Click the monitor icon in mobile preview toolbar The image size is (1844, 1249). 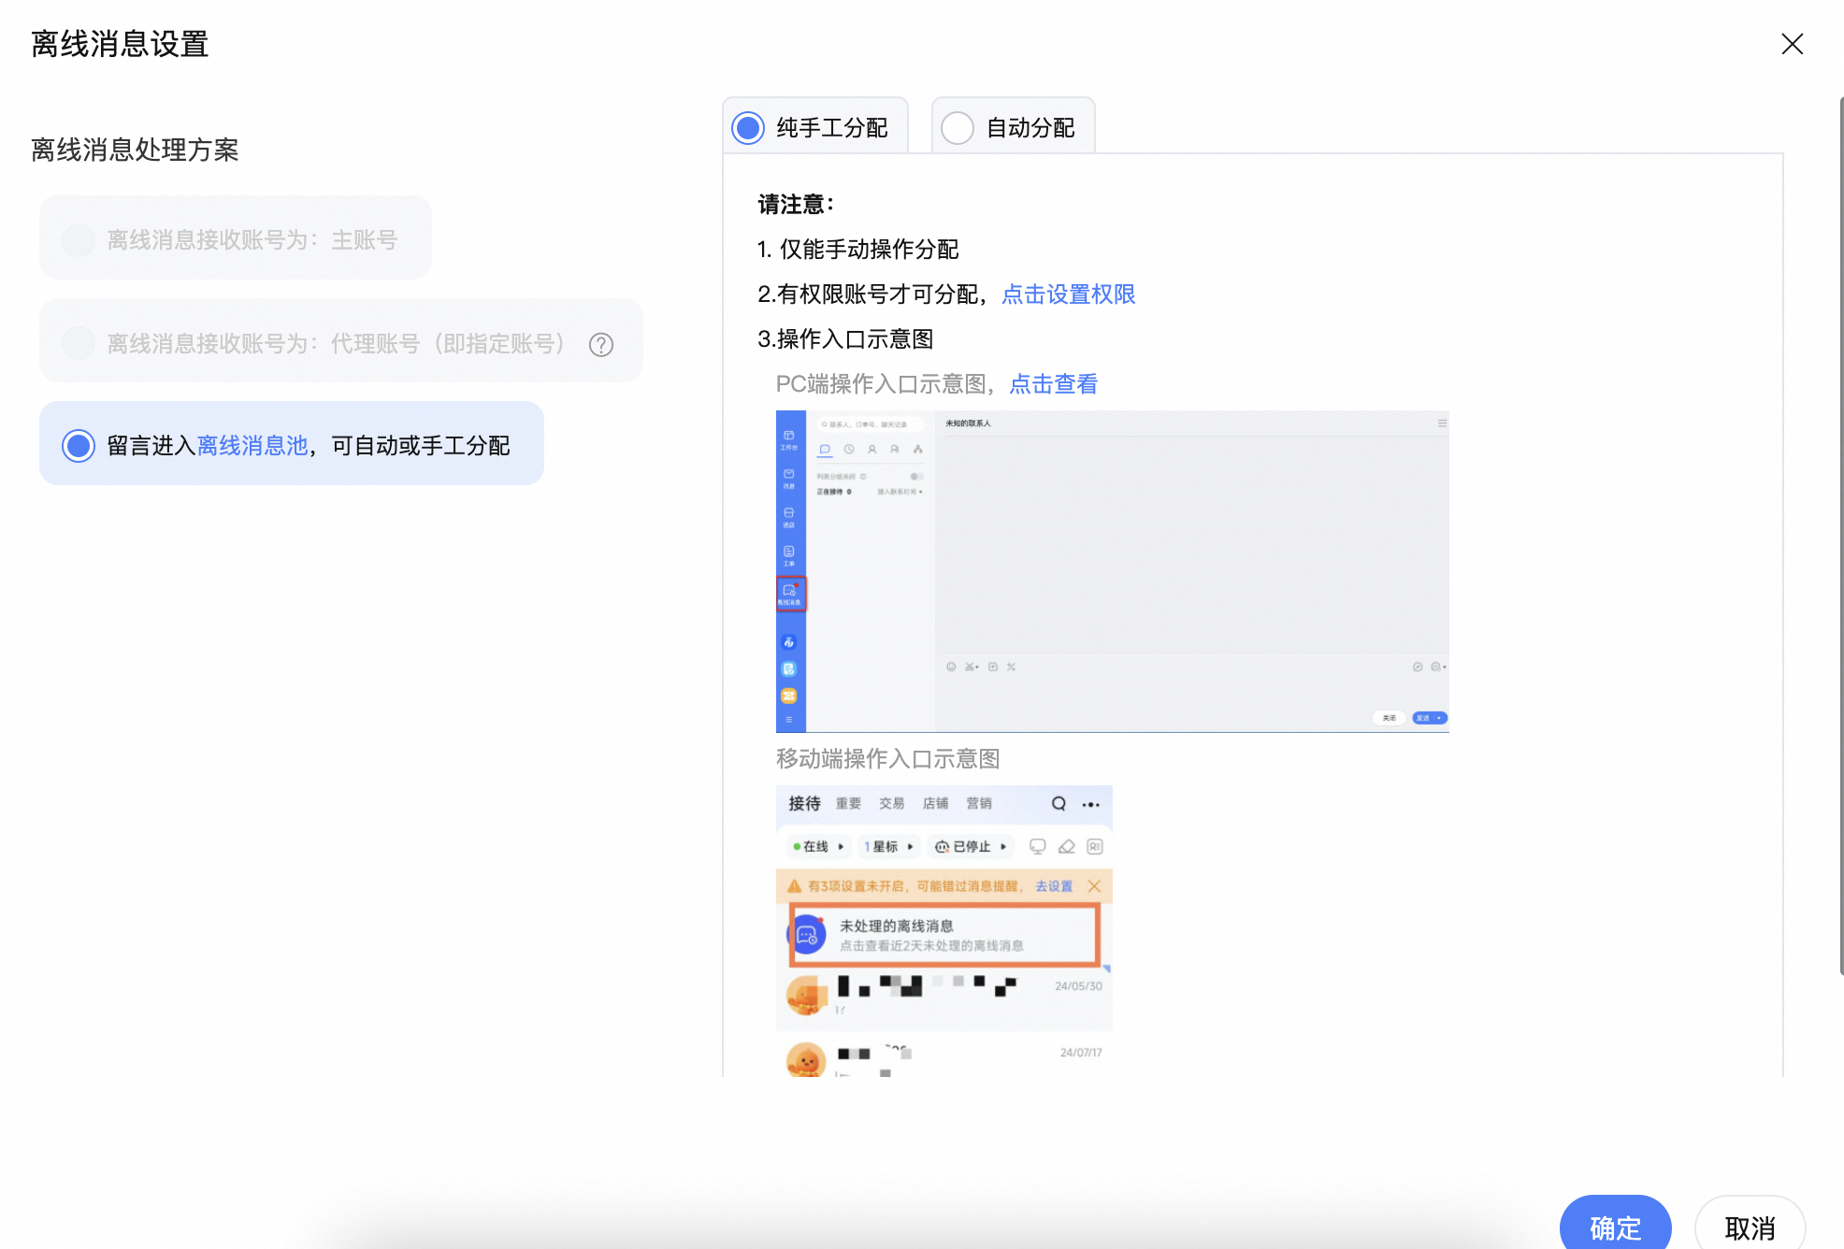coord(1037,846)
